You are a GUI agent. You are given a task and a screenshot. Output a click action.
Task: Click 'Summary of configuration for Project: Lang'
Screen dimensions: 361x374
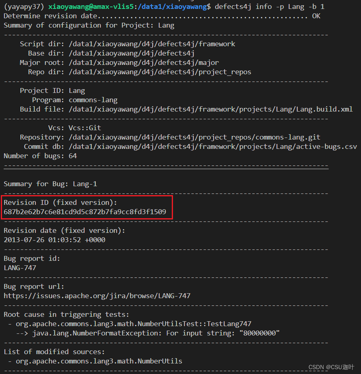[89, 25]
